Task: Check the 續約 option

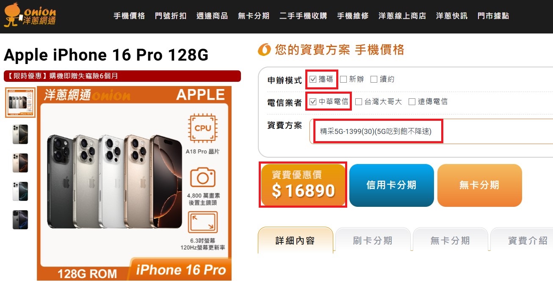Action: pyautogui.click(x=374, y=79)
